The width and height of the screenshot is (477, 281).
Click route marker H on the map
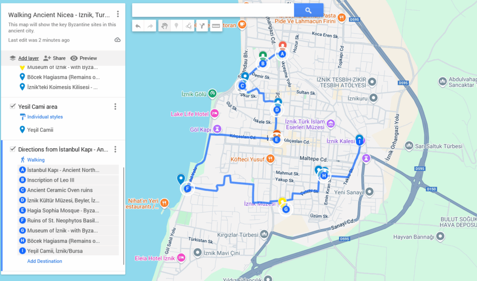(324, 175)
